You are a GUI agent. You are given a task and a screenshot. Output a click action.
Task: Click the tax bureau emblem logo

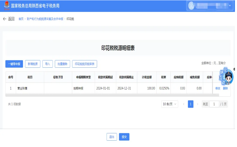[x=6, y=6]
